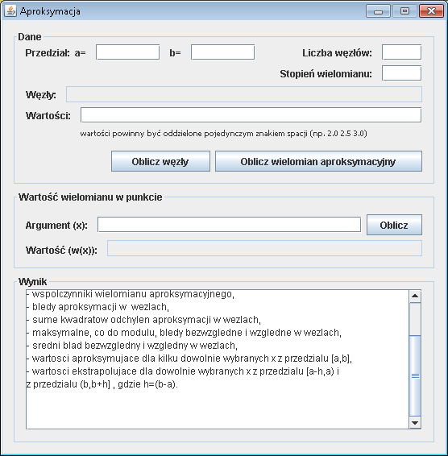Viewport: 448px width, 456px height.
Task: Click the Java icon in title bar
Action: (x=10, y=11)
